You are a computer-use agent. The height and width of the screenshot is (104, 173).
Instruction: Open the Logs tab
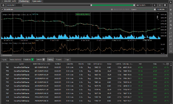67,60
